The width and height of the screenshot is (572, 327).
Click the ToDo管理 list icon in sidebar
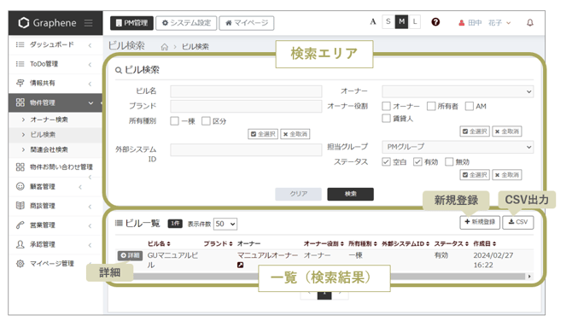20,64
